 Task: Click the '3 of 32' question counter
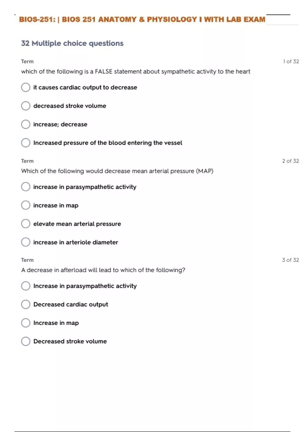pyautogui.click(x=290, y=260)
